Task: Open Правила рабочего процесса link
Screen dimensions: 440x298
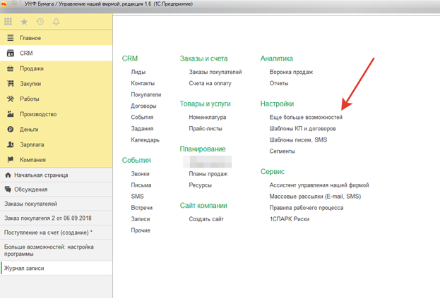Action: (x=306, y=208)
